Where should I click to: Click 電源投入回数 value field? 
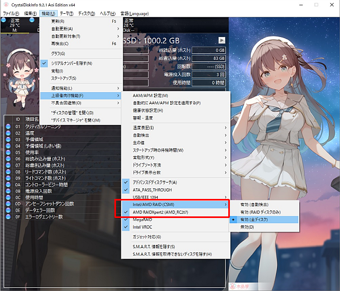[x=209, y=75]
